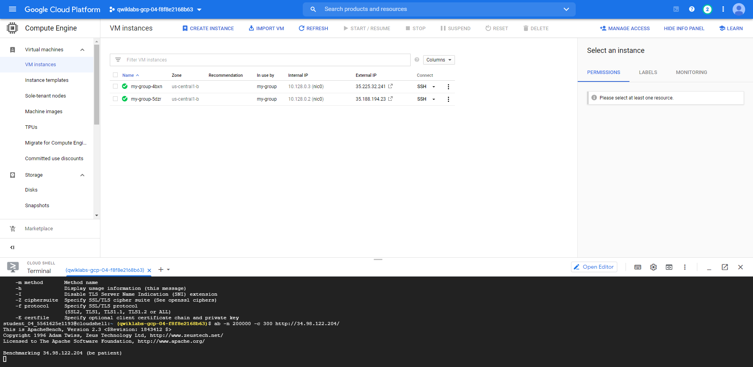Viewport: 753px width, 367px height.
Task: Open TPUs page
Action: coord(31,127)
